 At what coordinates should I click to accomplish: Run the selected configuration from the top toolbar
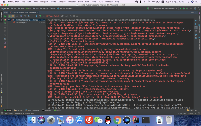coord(180,8)
